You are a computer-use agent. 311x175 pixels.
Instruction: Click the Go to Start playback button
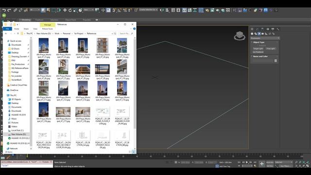[239, 162]
